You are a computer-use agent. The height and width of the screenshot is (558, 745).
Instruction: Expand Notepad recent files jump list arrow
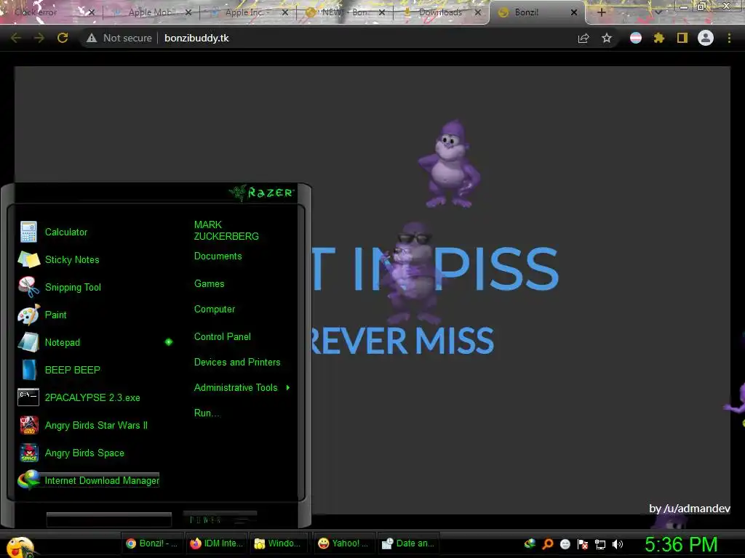(x=169, y=342)
